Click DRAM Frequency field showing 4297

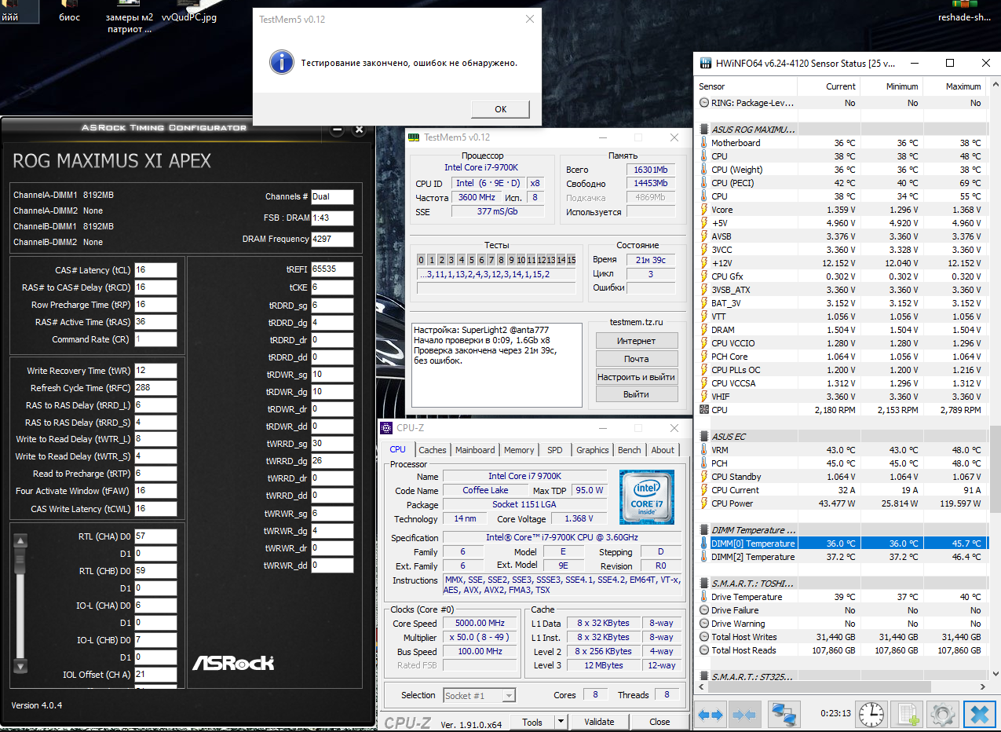pyautogui.click(x=332, y=240)
